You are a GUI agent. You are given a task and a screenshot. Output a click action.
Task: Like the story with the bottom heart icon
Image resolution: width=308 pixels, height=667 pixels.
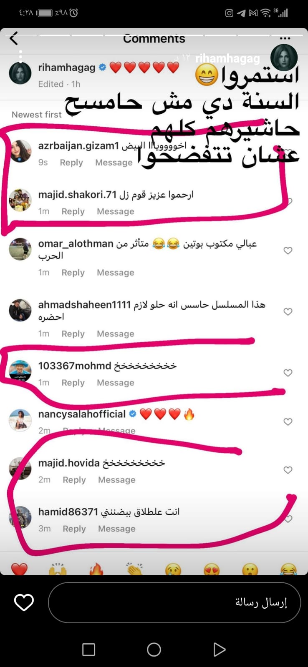coord(24,603)
